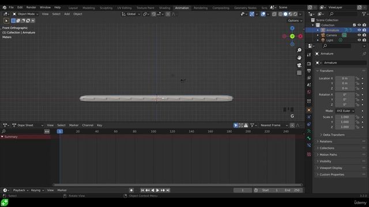
Task: Open the Physics properties tab
Action: pos(309,117)
